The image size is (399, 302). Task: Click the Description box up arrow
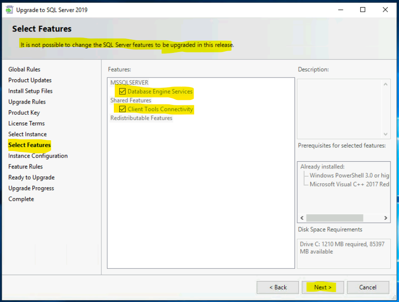click(386, 84)
